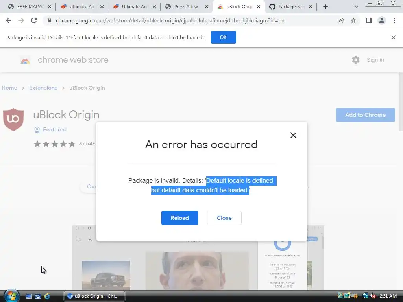
Task: Click the address bar URL
Action: point(170,20)
